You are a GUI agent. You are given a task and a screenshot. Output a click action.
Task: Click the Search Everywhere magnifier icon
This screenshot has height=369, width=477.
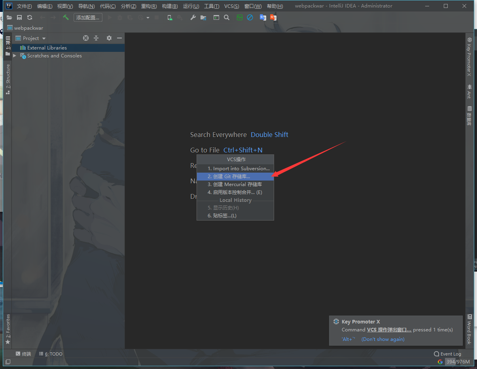tap(227, 17)
